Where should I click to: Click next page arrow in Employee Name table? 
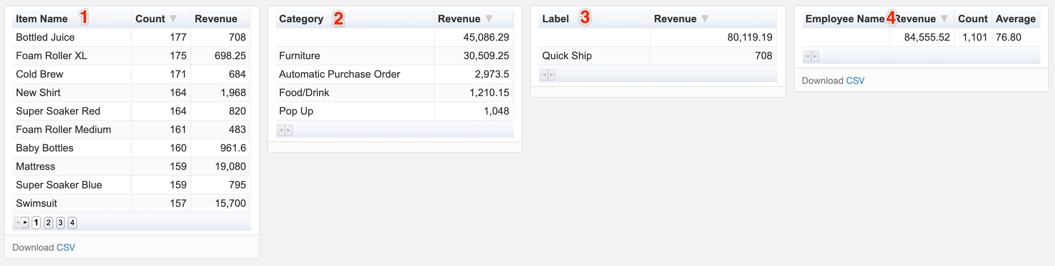point(815,57)
